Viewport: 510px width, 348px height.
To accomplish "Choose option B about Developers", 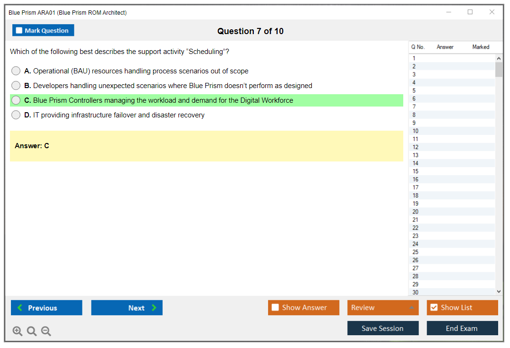I will click(x=16, y=86).
